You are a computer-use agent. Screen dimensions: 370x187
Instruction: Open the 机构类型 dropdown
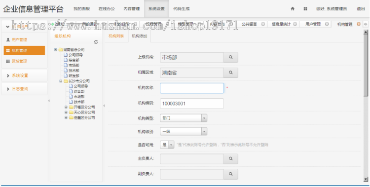[204, 118]
